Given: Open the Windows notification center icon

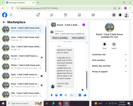Looking at the screenshot, I should 129,103.
